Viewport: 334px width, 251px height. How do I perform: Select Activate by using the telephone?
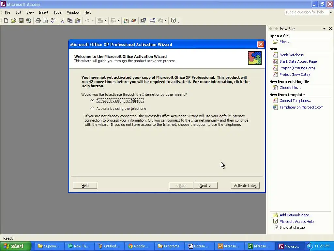pyautogui.click(x=92, y=109)
